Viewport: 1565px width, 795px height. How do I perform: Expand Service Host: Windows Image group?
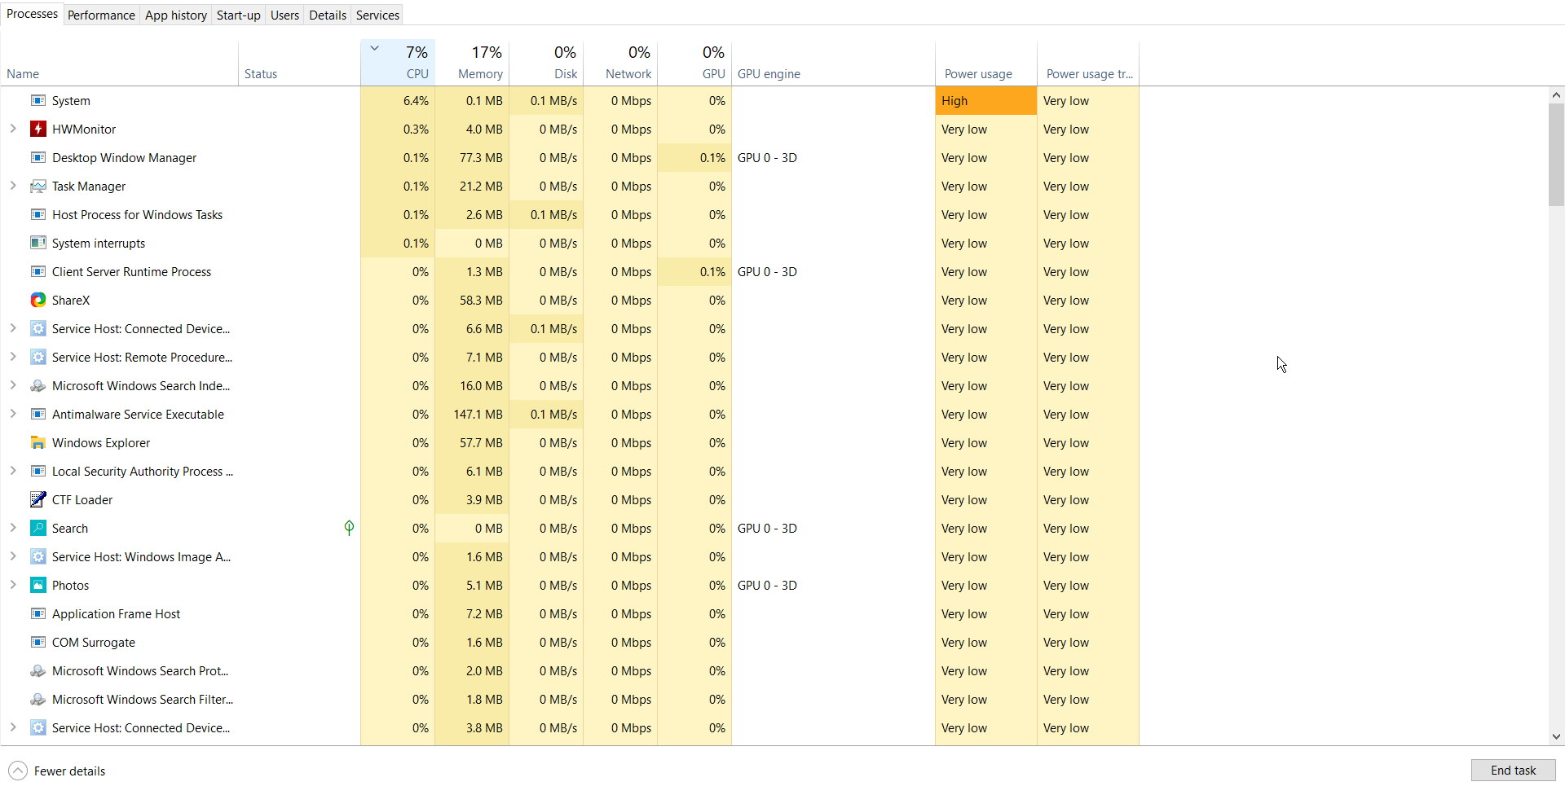click(x=13, y=556)
